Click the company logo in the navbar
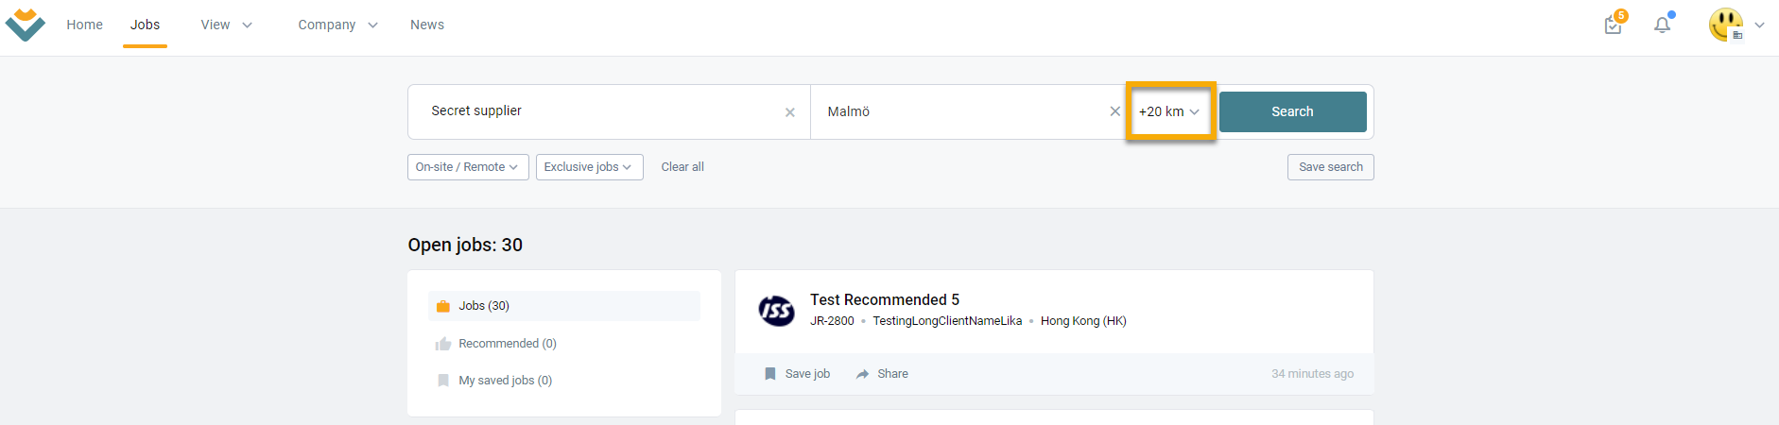Viewport: 1779px width, 425px height. click(25, 25)
